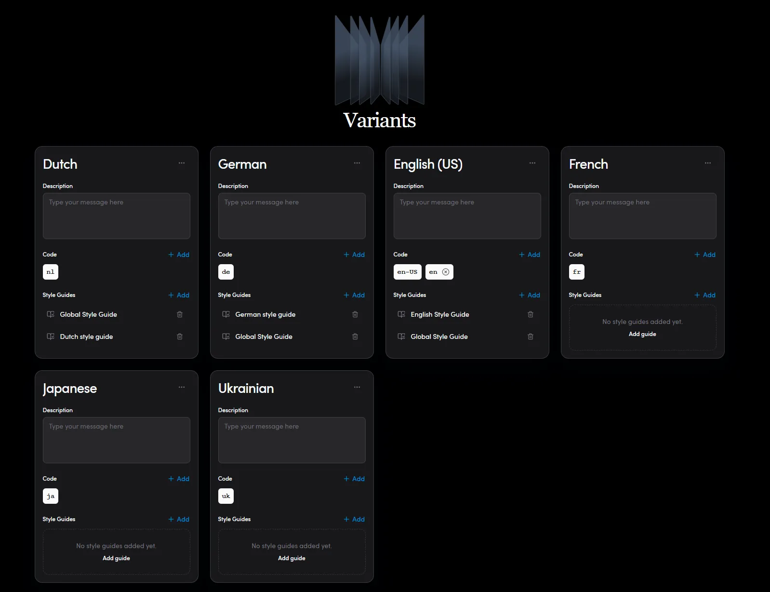Focus the English (US) description text box
Image resolution: width=770 pixels, height=592 pixels.
click(467, 216)
